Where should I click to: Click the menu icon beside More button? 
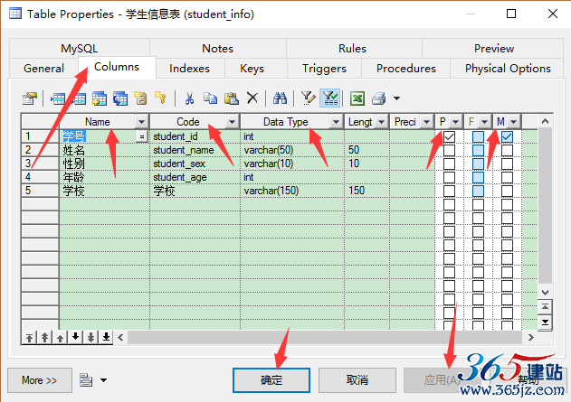86,379
